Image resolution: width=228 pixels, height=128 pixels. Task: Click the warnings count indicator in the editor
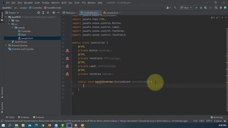(213, 17)
